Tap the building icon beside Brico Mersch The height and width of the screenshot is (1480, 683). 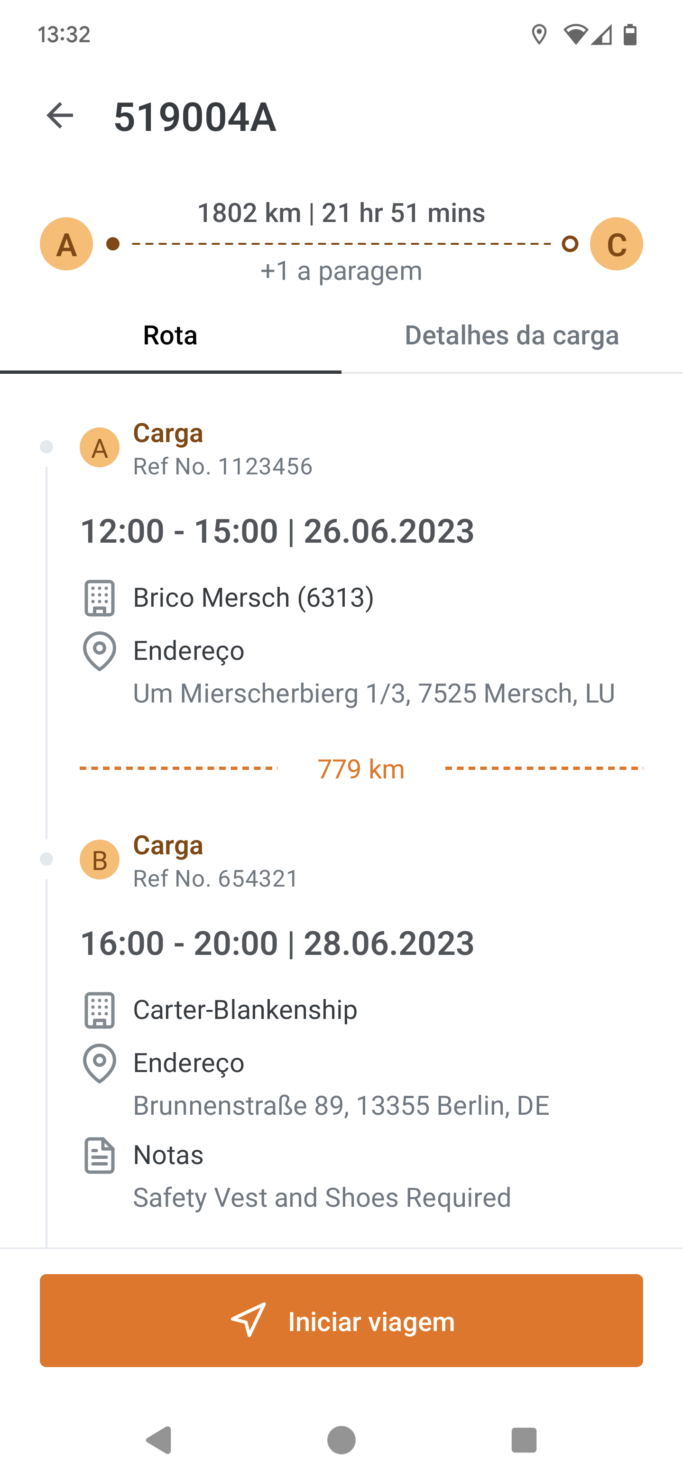(x=100, y=598)
